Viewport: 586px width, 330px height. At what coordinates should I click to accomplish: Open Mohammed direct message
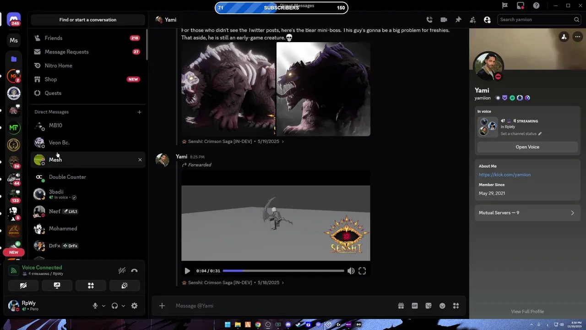pyautogui.click(x=87, y=229)
